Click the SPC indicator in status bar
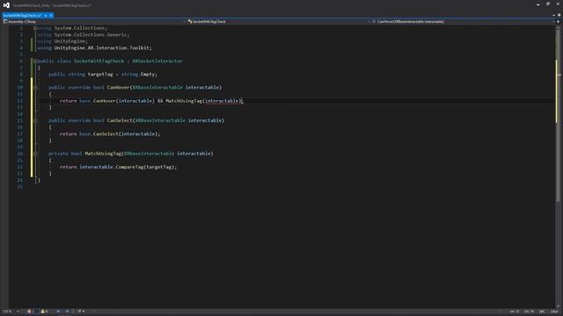 pos(542,312)
